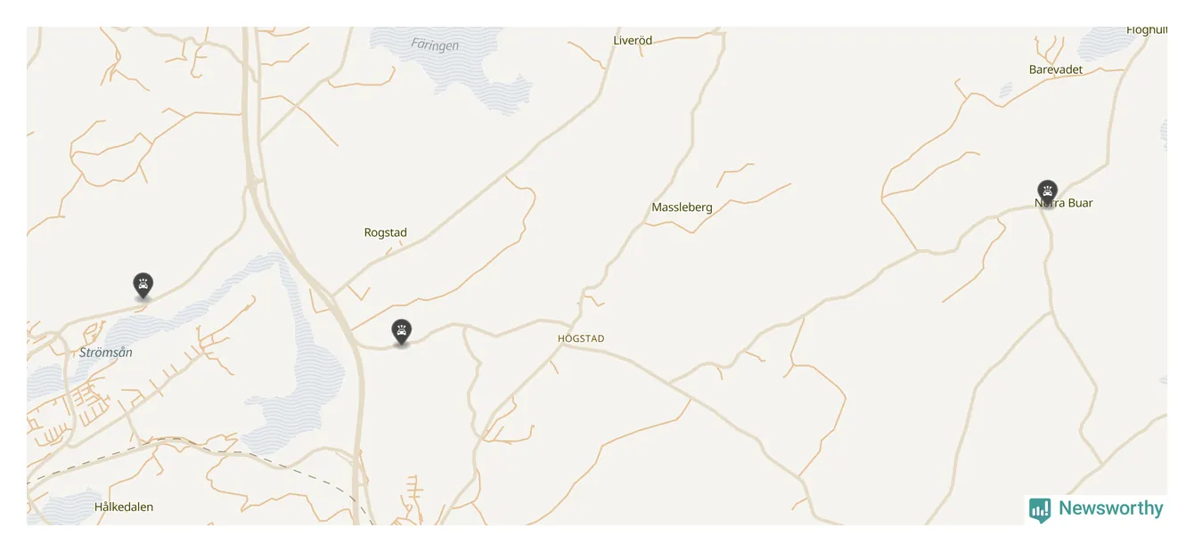Image resolution: width=1194 pixels, height=552 pixels.
Task: Click the HÖGSTAD map label
Action: click(x=581, y=338)
